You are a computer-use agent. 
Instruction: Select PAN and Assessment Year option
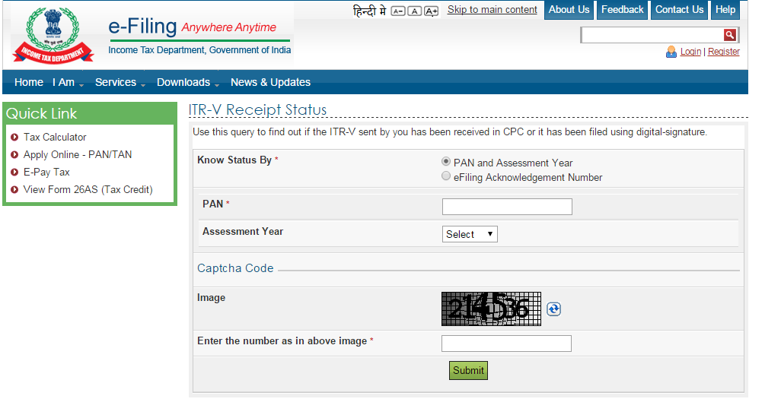(x=446, y=161)
